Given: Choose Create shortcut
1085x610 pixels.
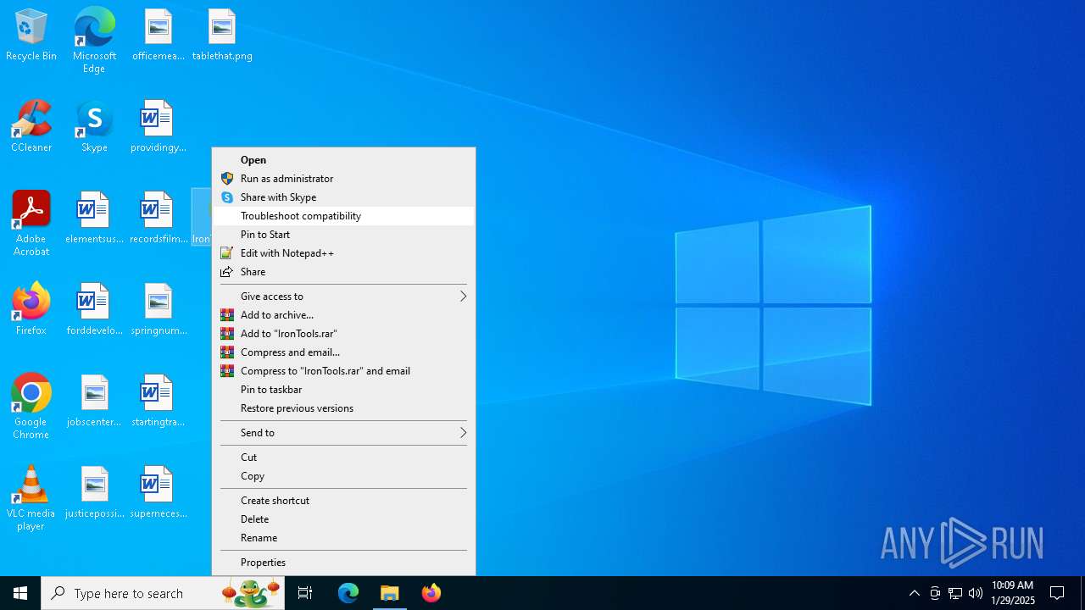Looking at the screenshot, I should pyautogui.click(x=343, y=501).
